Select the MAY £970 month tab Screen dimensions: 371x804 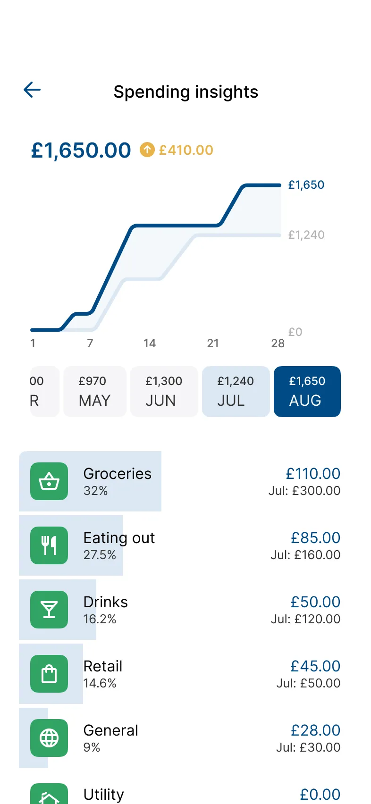click(95, 392)
